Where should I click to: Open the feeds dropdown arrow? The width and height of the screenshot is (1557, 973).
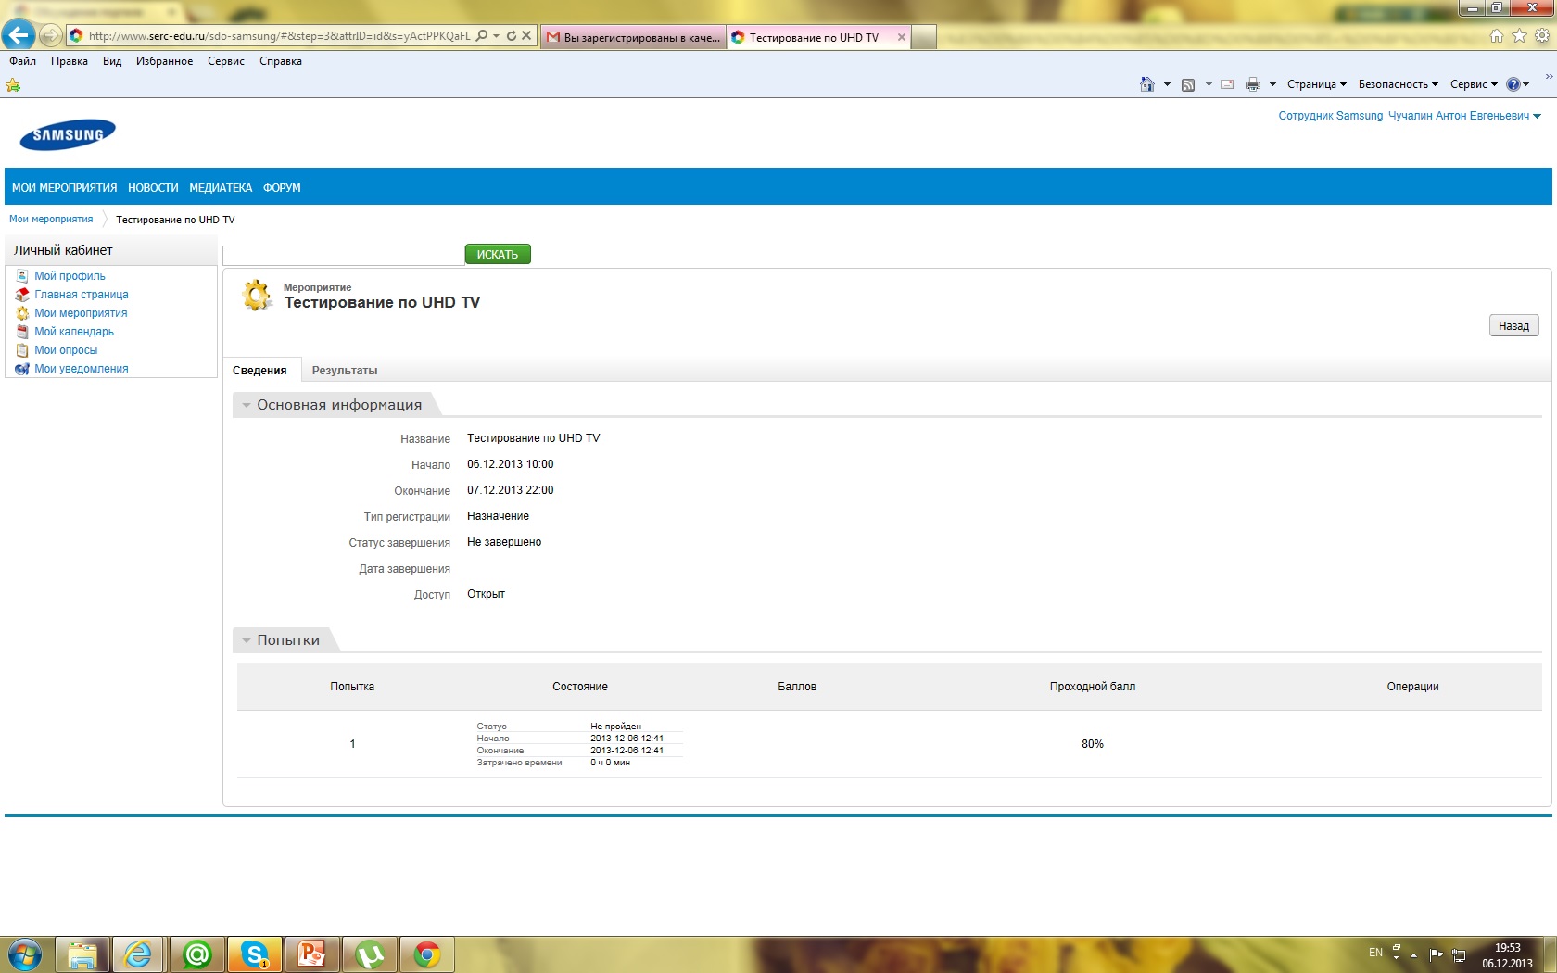(1209, 84)
